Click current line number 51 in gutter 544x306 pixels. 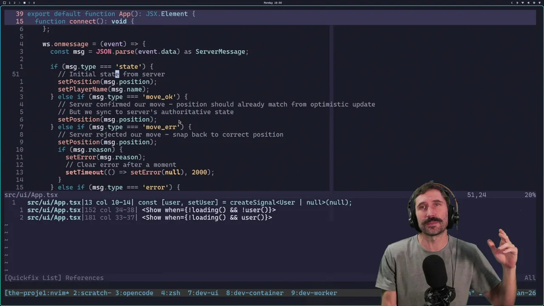pos(16,74)
